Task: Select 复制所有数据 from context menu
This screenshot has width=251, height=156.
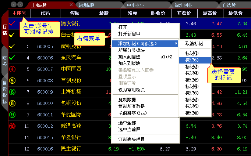Action: coord(132,106)
